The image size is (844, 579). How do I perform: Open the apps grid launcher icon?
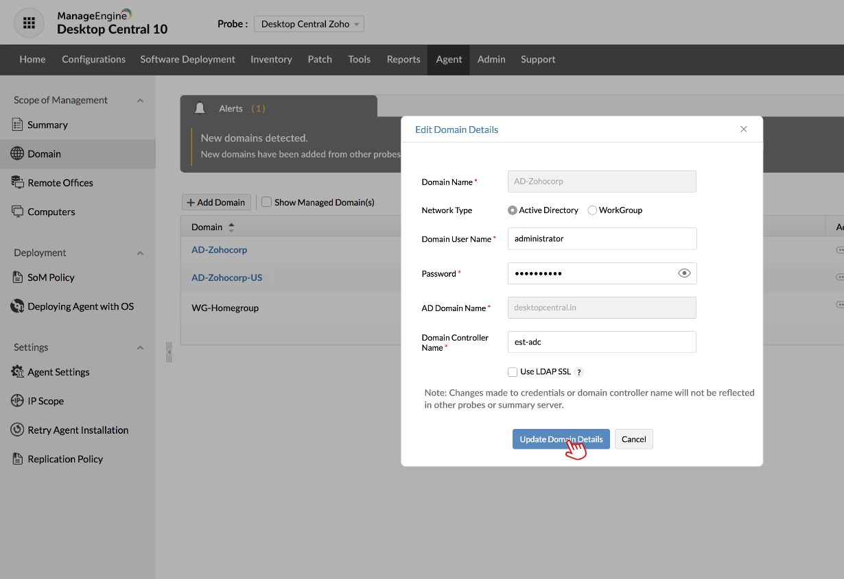tap(29, 23)
